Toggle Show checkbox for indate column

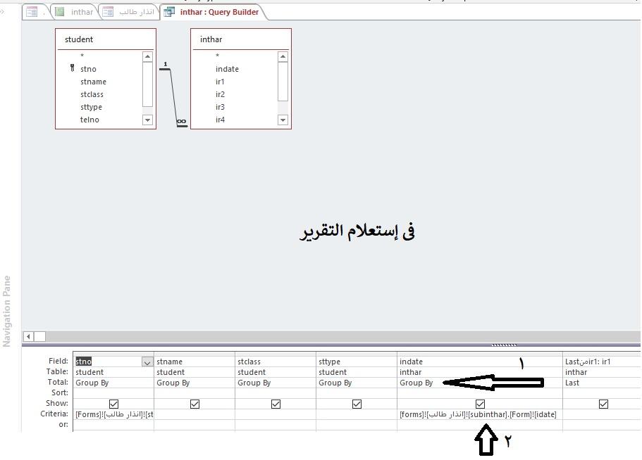[x=480, y=404]
